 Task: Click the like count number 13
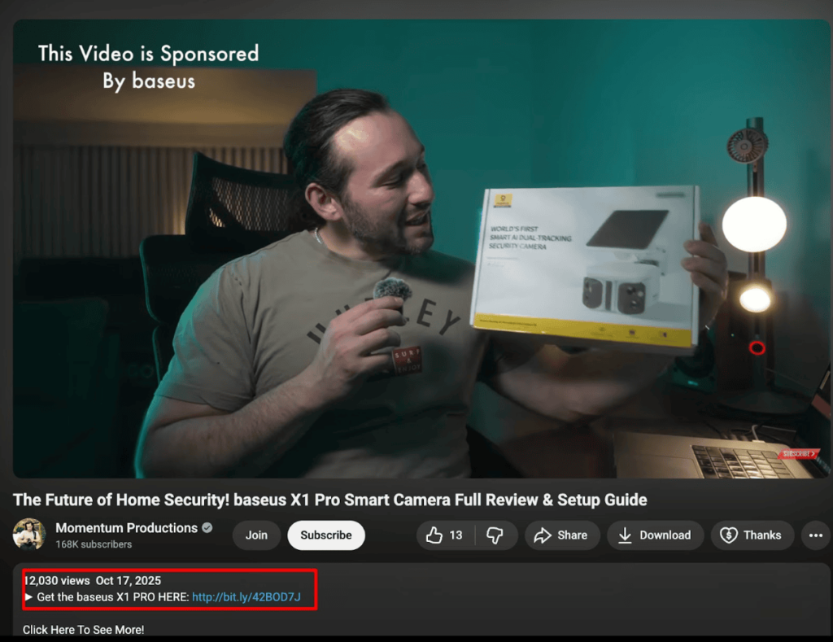(456, 535)
